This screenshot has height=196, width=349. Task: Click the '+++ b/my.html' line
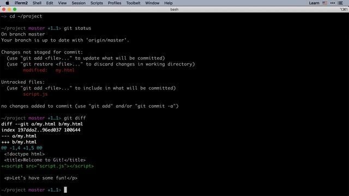(19, 142)
